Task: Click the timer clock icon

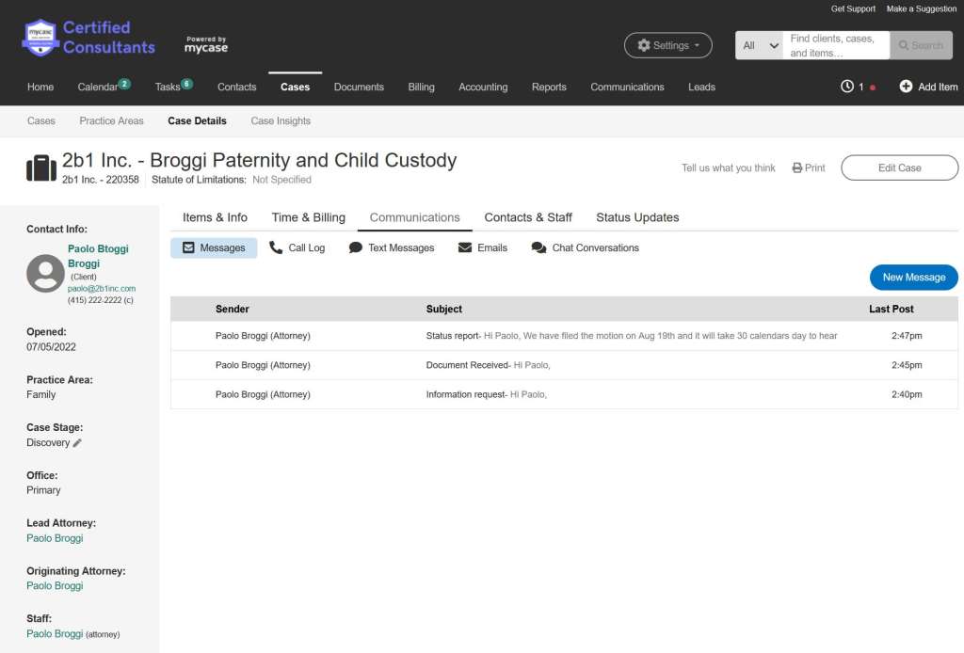Action: [846, 87]
